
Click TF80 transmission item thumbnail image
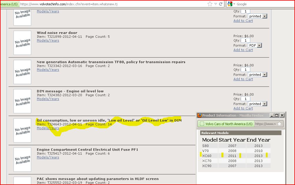[x=22, y=72]
